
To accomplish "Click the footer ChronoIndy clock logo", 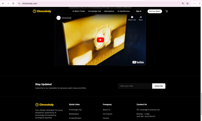I will pos(37,105).
